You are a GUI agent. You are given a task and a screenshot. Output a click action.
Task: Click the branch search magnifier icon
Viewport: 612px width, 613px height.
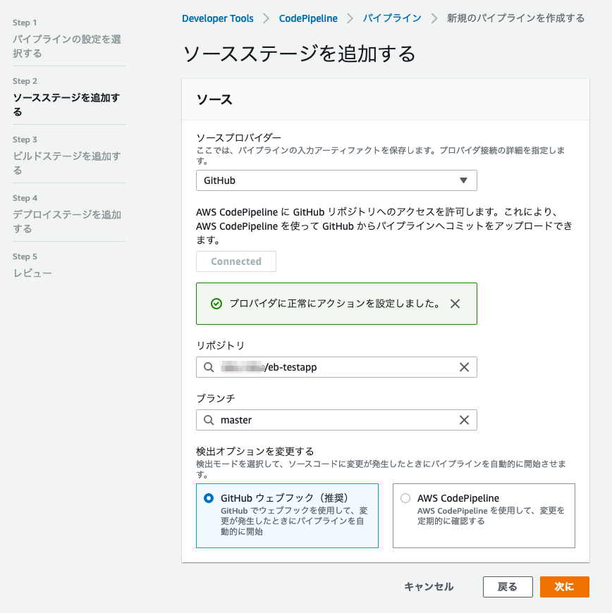pyautogui.click(x=209, y=420)
